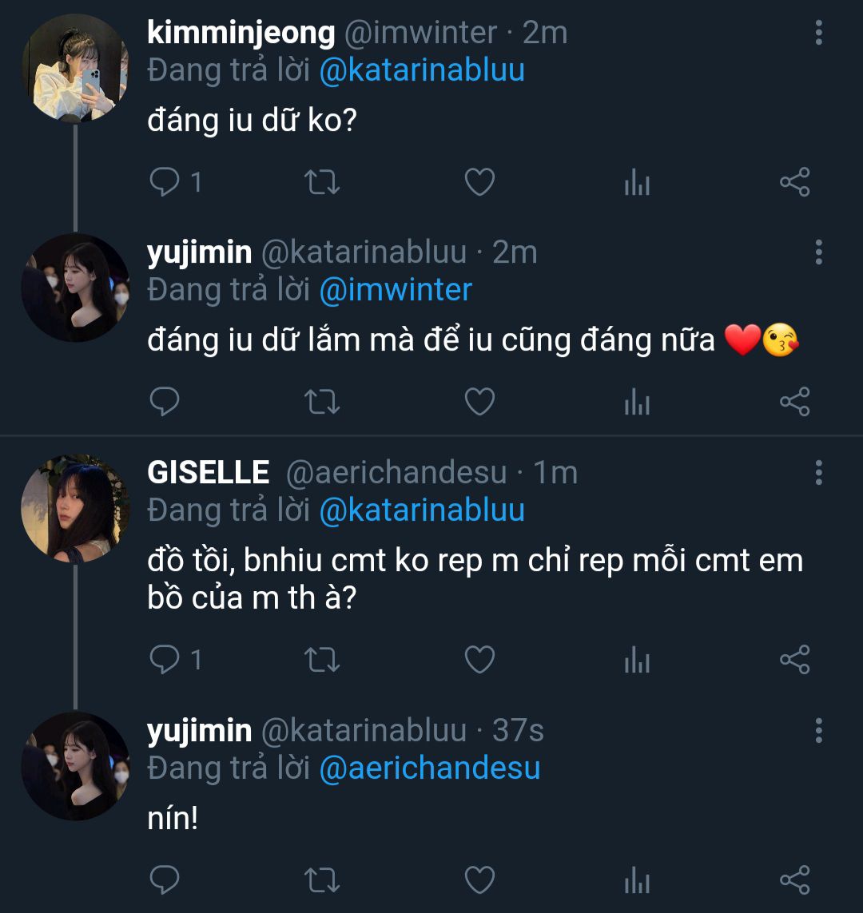This screenshot has width=863, height=913.
Task: View analytics on GISELLE's tweet
Action: tap(637, 660)
